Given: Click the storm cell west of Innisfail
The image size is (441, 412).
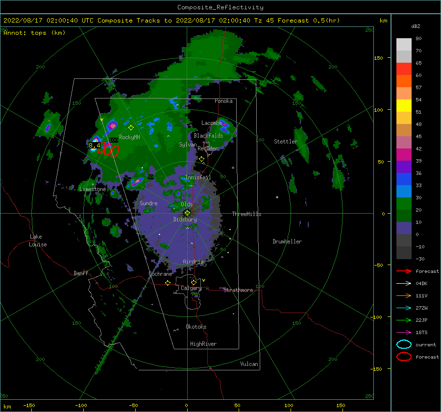Looking at the screenshot, I should pos(136,181).
